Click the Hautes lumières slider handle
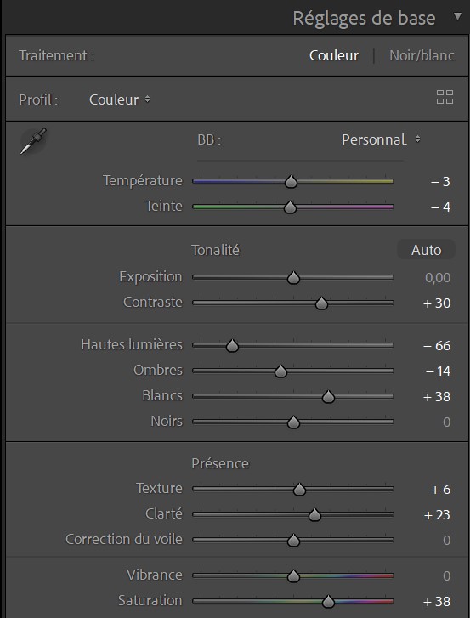This screenshot has height=618, width=470. tap(232, 346)
